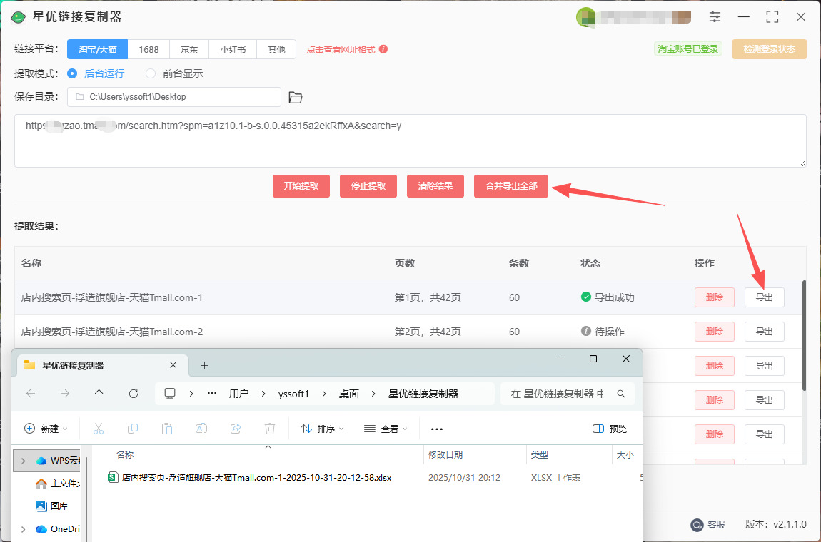
Task: Click 桌面 in the Explorer breadcrumb
Action: (x=348, y=394)
